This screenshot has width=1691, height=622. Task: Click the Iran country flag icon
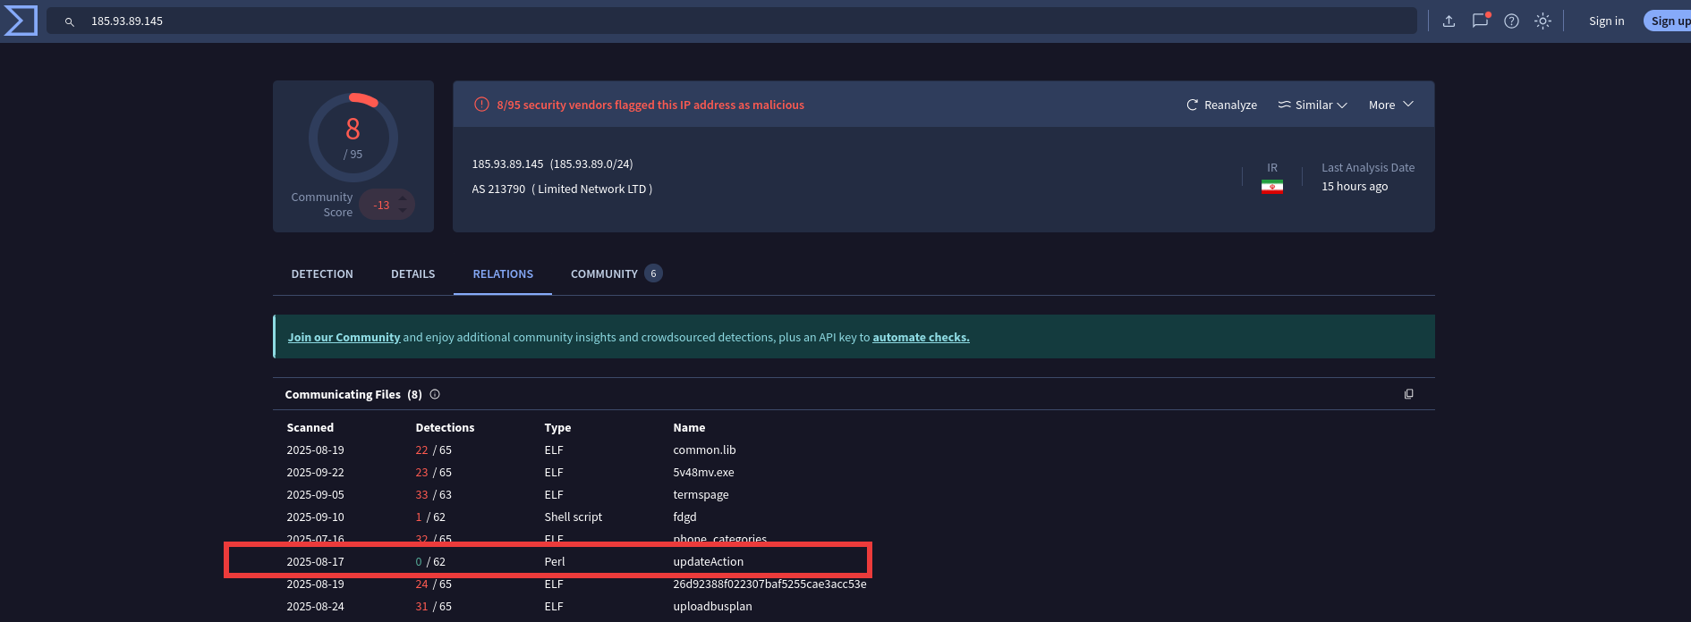coord(1271,187)
